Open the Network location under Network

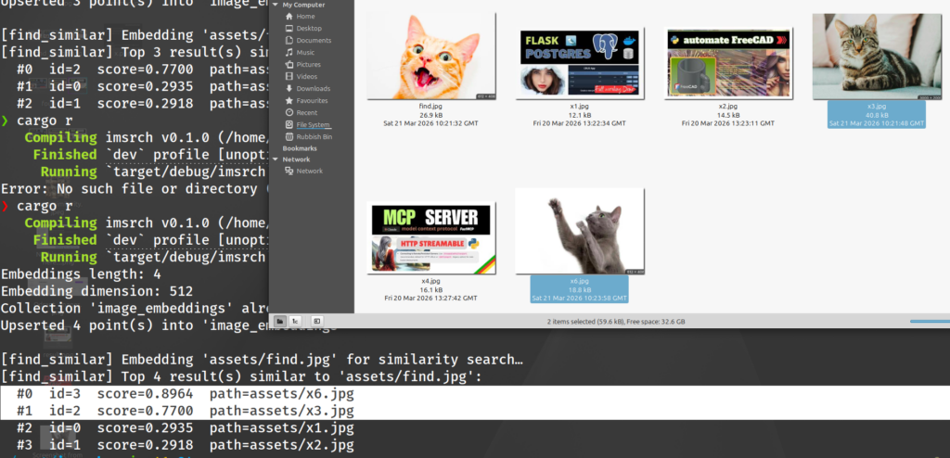[x=309, y=171]
